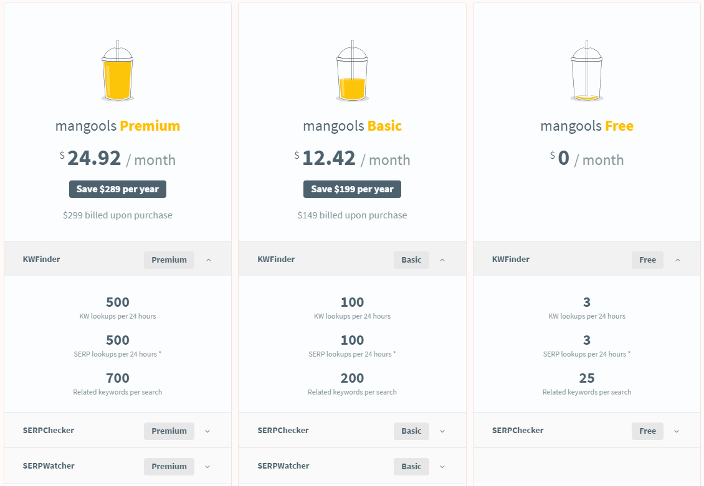Viewport: 704px width, 486px height.
Task: Click the SERPChecker label in Premium column
Action: pos(49,431)
